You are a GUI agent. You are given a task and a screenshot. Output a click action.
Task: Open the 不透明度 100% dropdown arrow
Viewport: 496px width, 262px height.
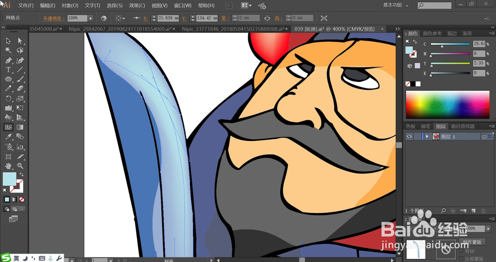(x=91, y=18)
